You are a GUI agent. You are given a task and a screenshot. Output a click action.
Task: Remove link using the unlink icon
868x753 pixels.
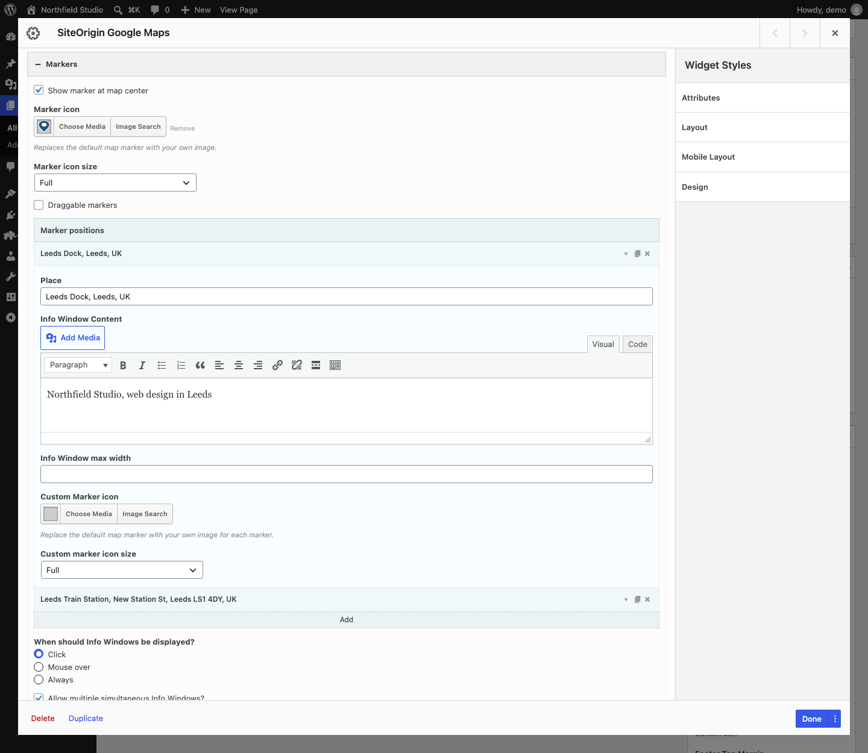(x=297, y=365)
